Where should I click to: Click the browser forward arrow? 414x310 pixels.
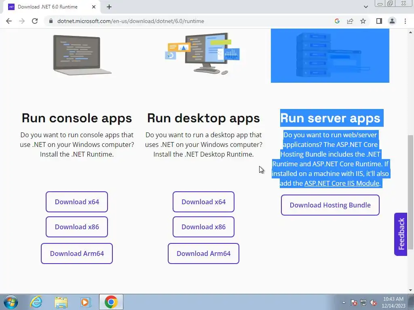[x=22, y=21]
